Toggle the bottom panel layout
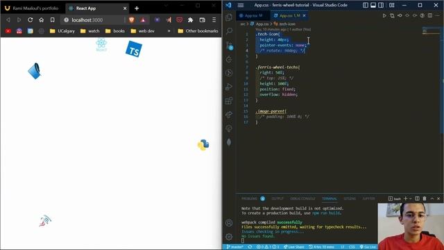The width and height of the screenshot is (444, 250). tap(373, 5)
